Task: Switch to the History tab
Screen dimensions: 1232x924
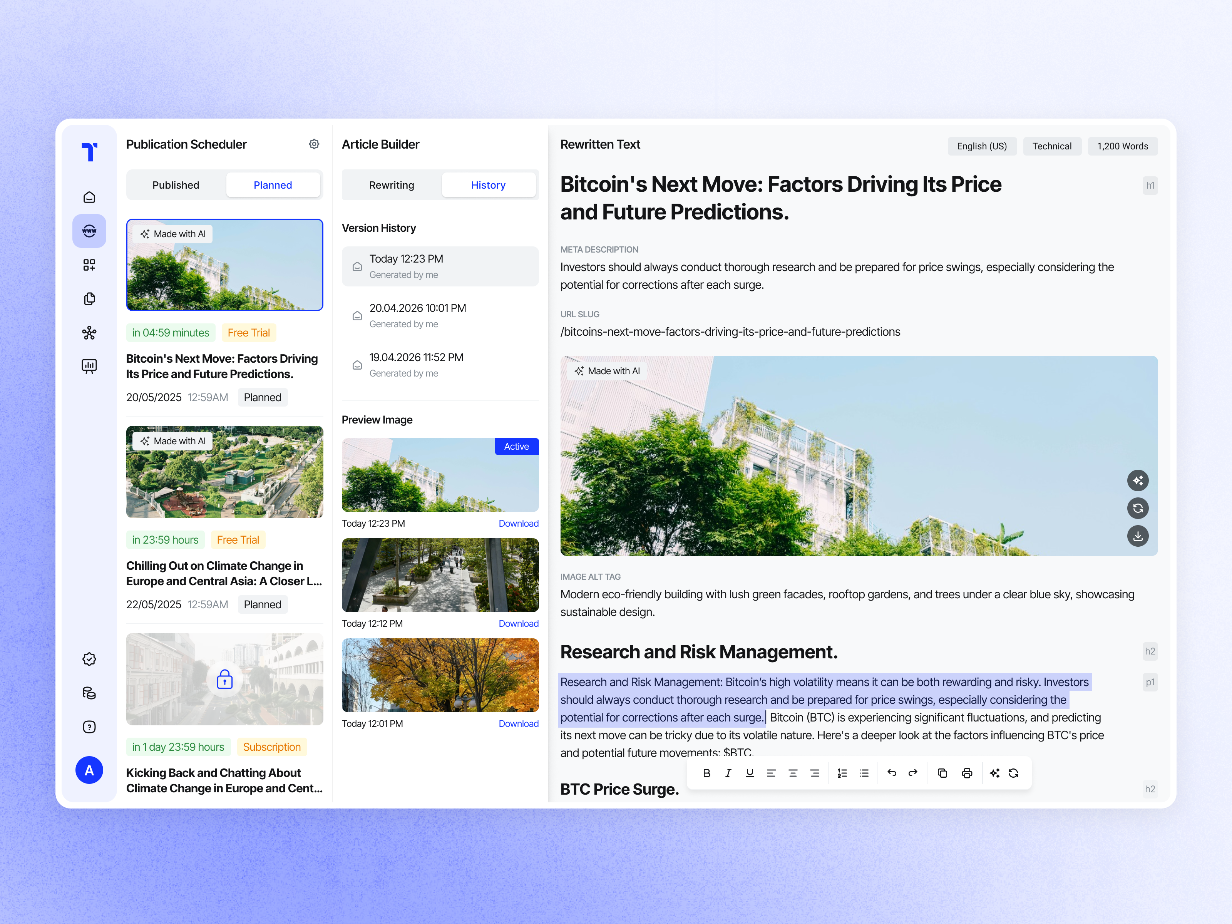Action: pos(489,185)
